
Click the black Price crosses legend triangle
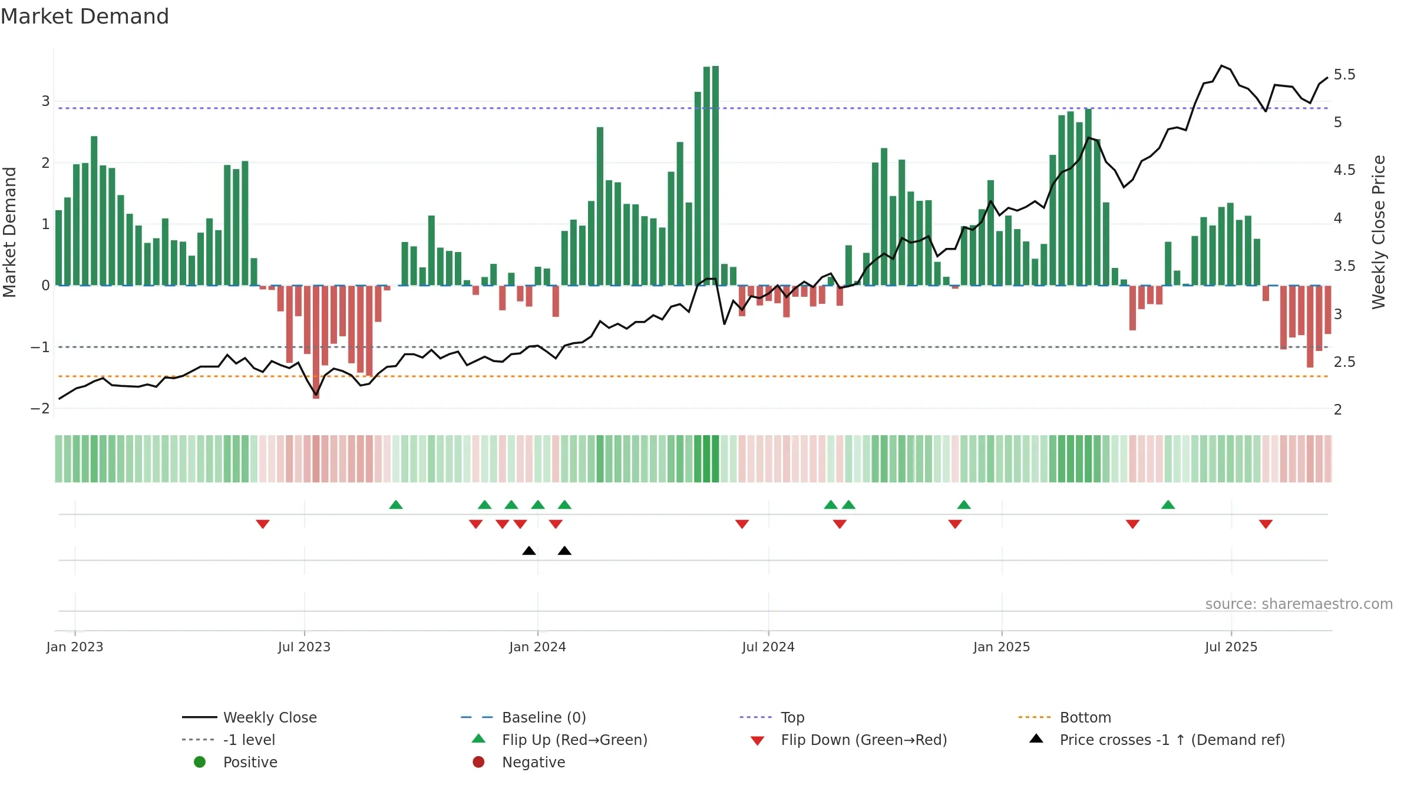pos(1036,738)
